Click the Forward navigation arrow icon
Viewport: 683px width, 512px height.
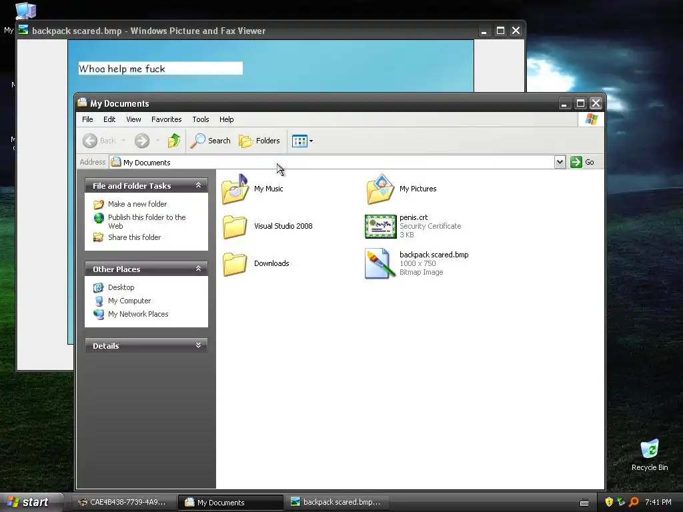point(141,141)
